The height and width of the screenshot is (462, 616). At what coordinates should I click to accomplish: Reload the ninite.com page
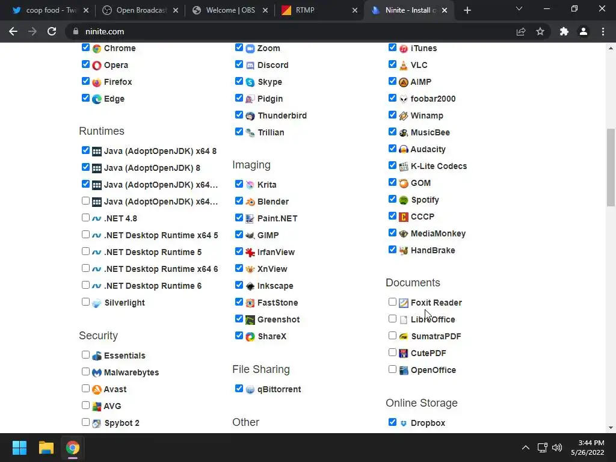click(x=52, y=31)
